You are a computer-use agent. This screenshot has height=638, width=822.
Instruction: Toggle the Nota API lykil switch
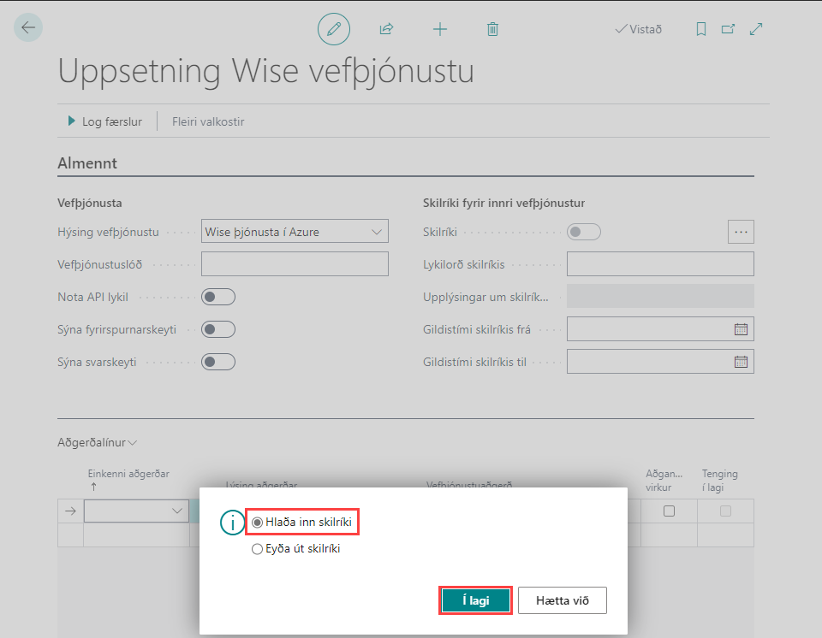217,297
